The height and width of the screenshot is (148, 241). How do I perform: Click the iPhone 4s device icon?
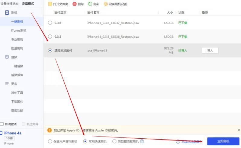pyautogui.click(x=1, y=133)
